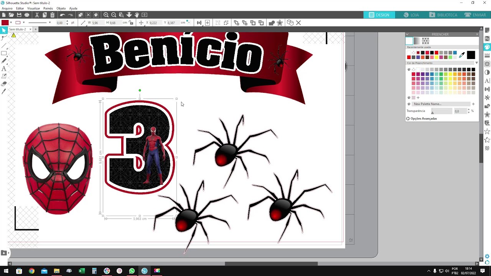
Task: Save the document with floppy disk icon
Action: tap(19, 15)
